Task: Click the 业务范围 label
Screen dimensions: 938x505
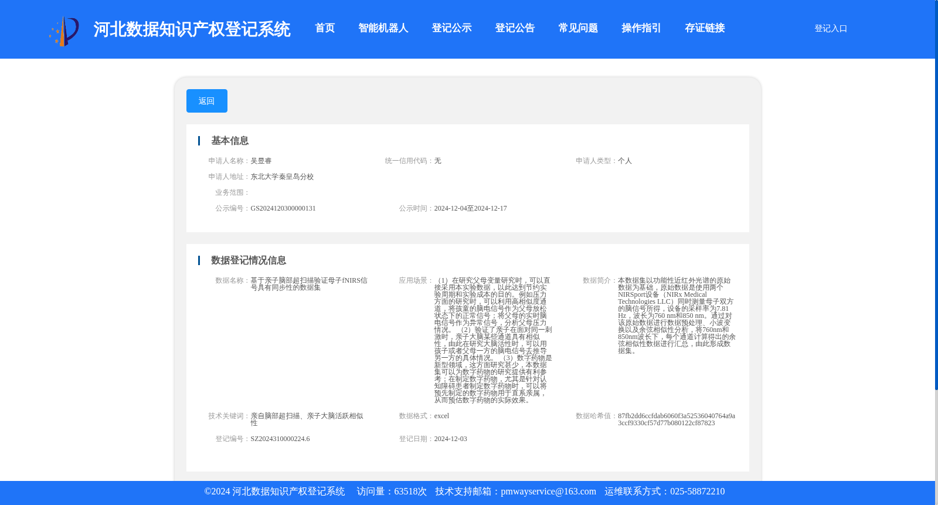Action: point(233,192)
